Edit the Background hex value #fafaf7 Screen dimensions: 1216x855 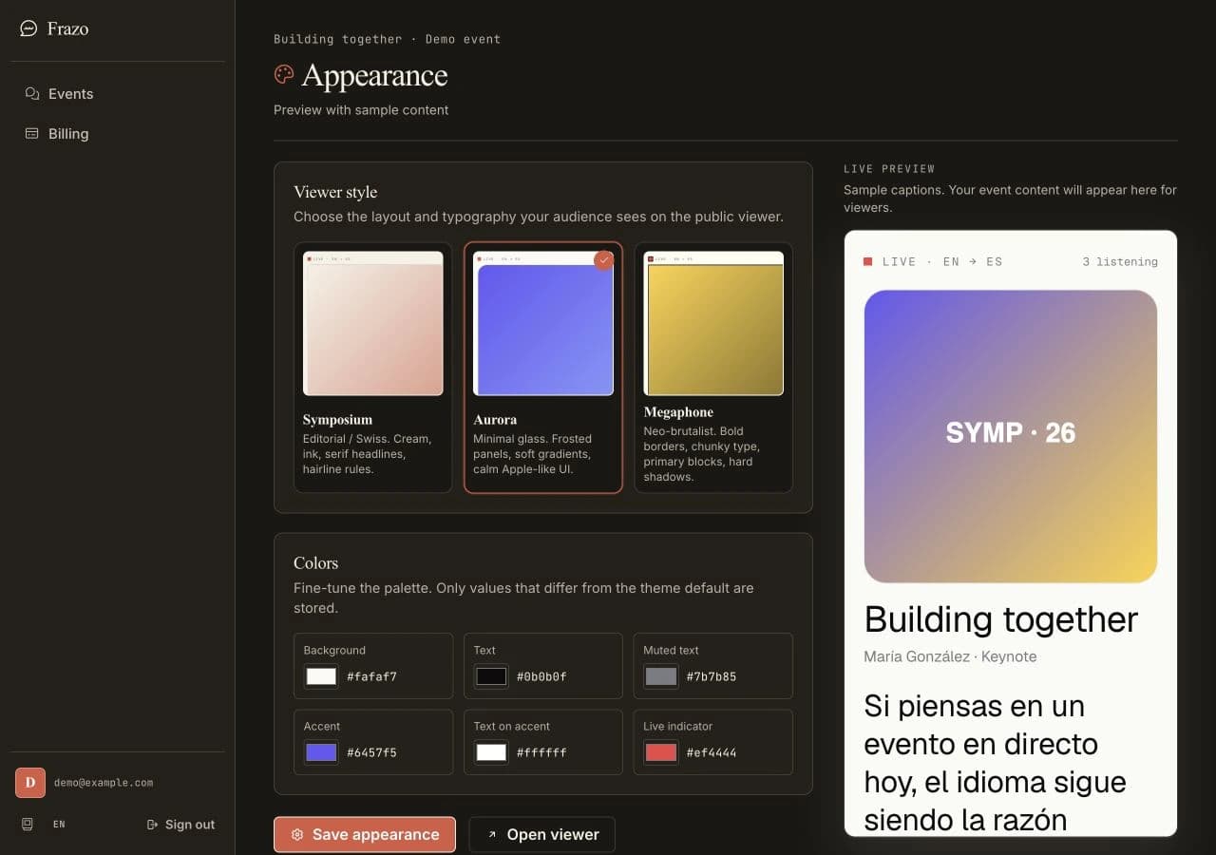click(371, 677)
